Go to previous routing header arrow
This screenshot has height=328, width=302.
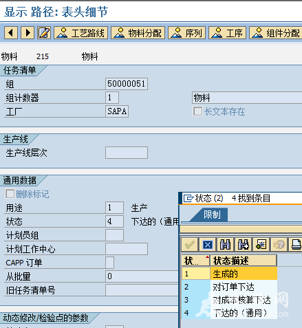pos(11,33)
